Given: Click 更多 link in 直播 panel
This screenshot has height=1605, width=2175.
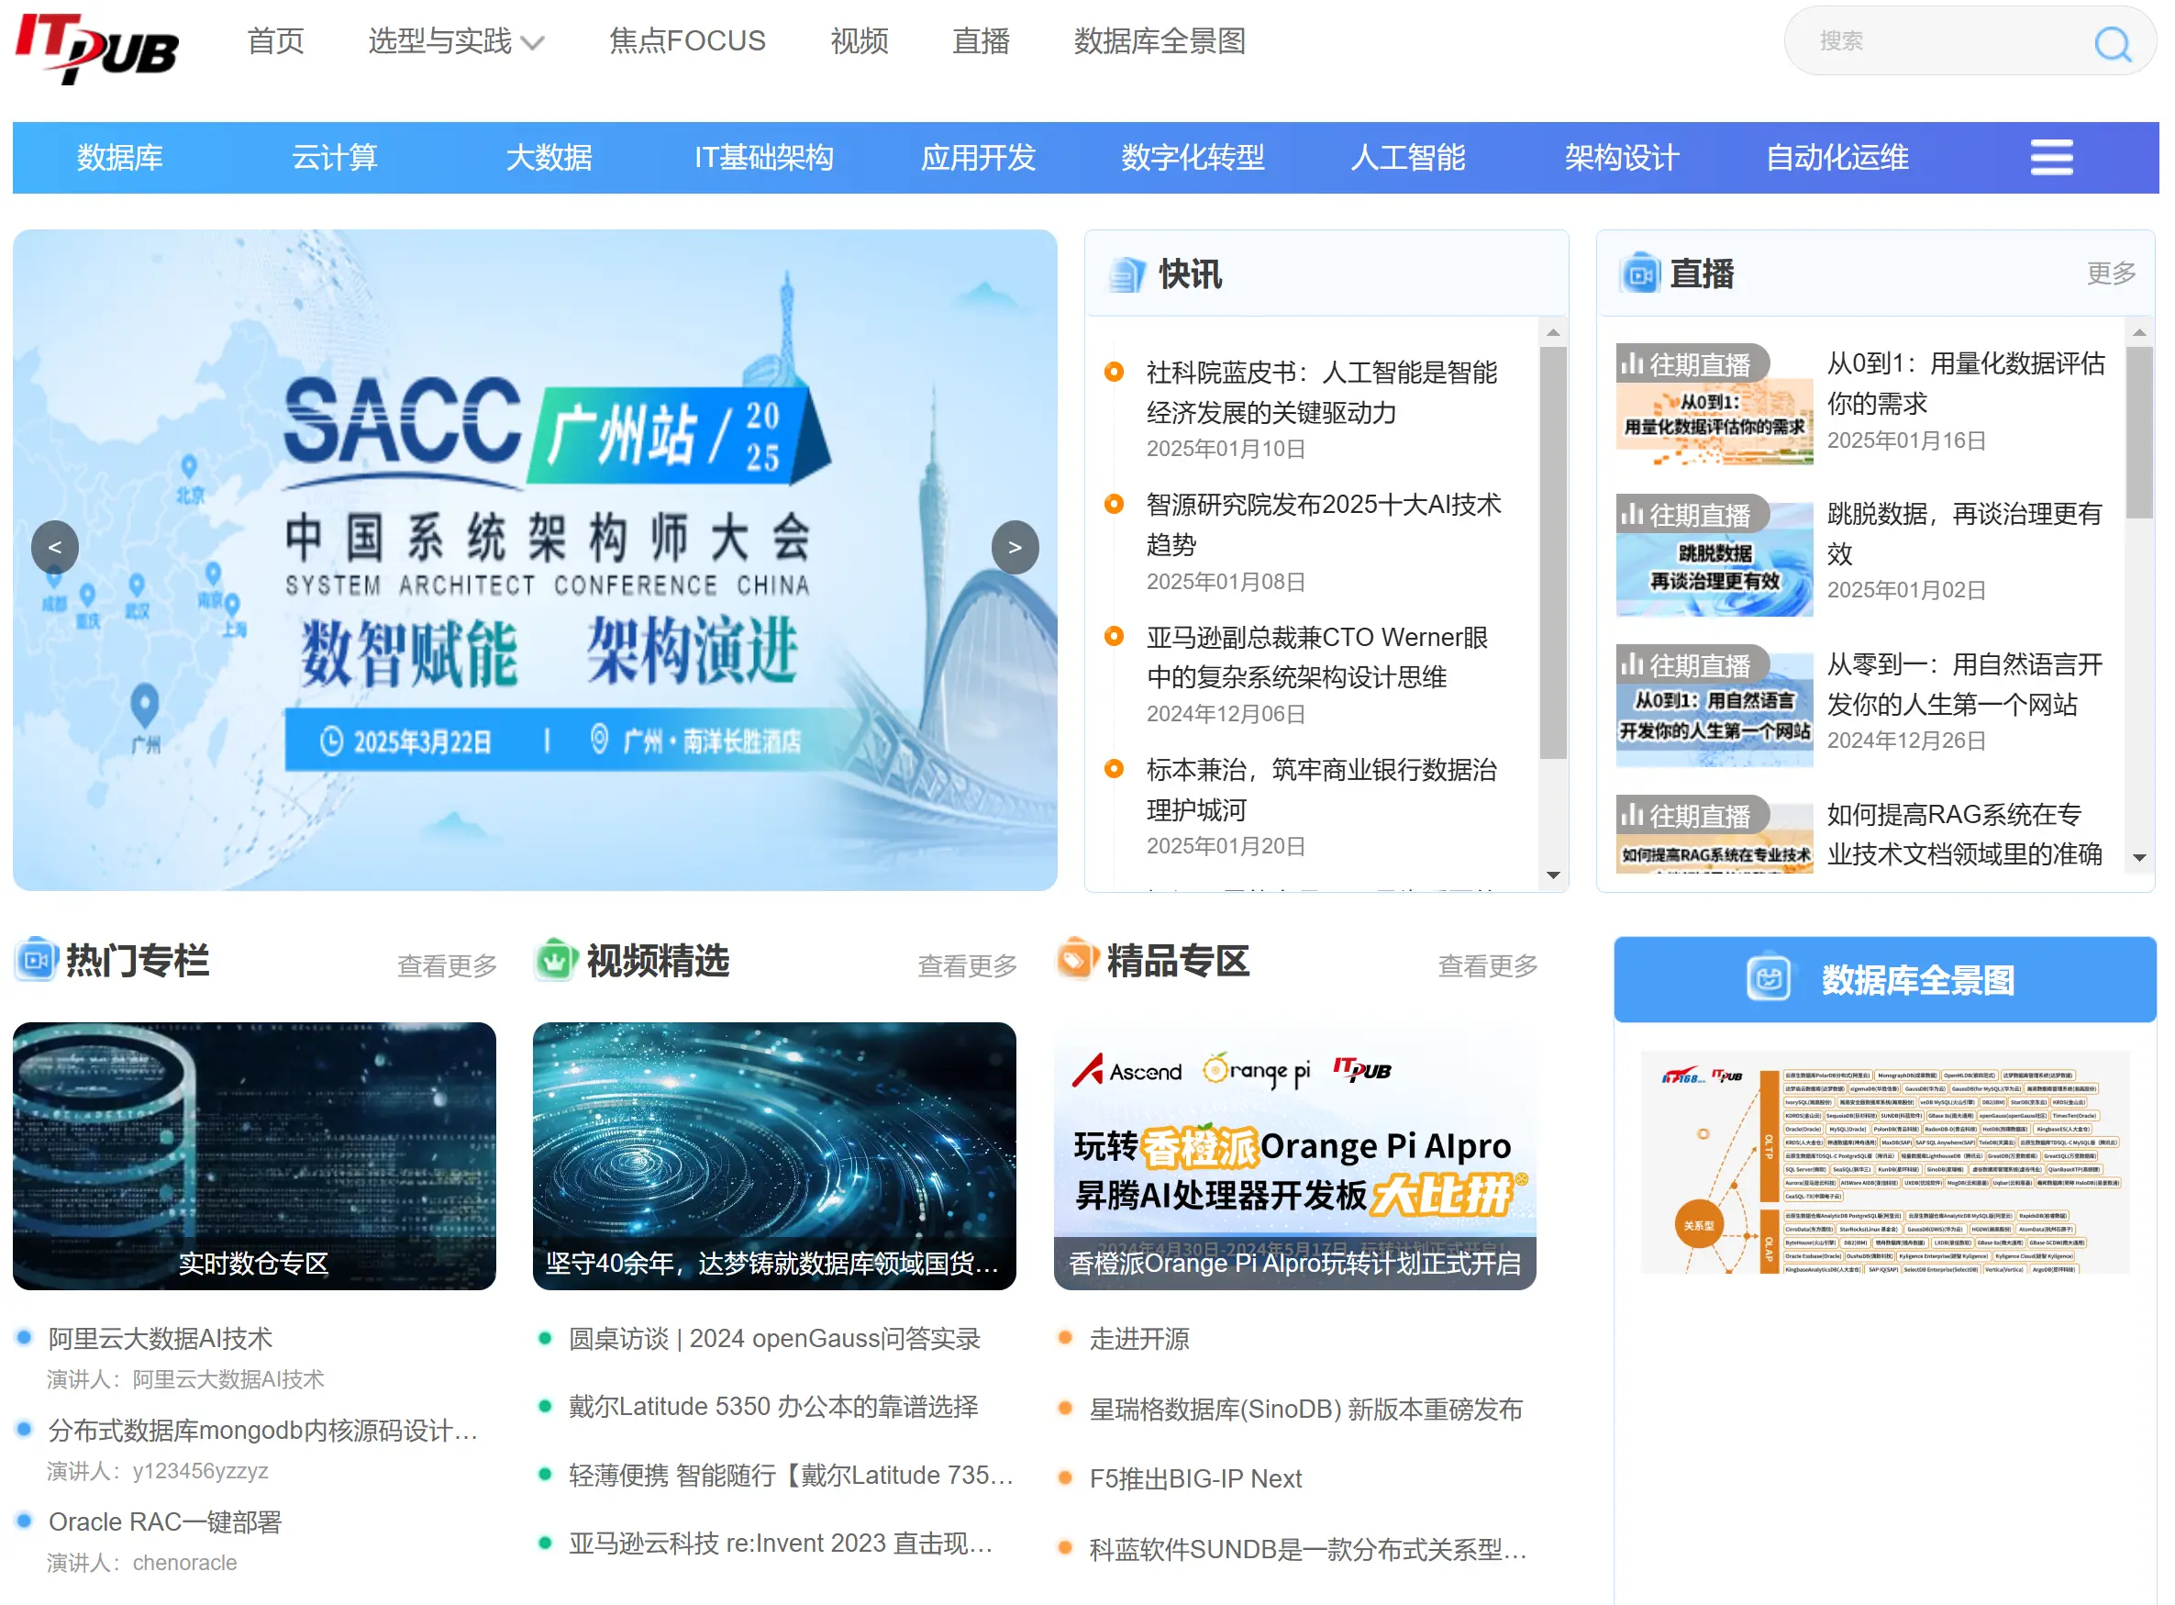Looking at the screenshot, I should [2111, 273].
